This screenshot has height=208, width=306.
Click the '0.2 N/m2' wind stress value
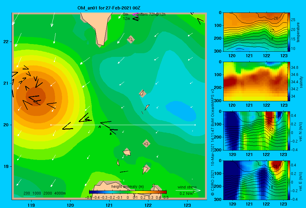187,193
